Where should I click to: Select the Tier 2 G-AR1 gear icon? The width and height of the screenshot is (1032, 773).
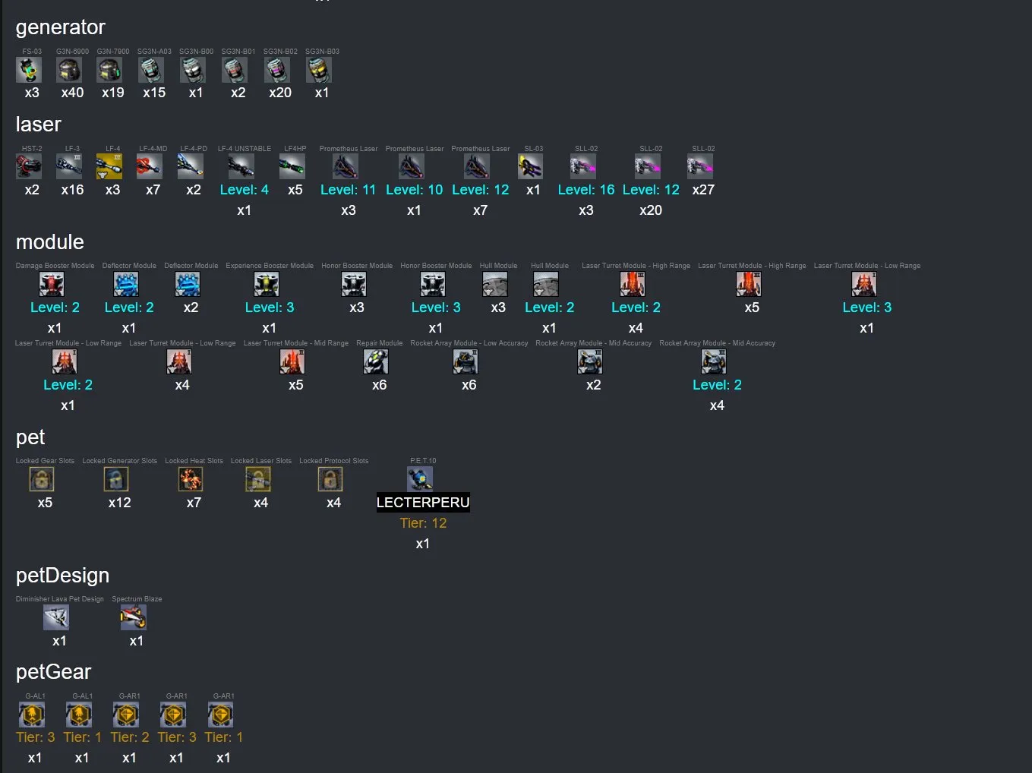point(126,714)
